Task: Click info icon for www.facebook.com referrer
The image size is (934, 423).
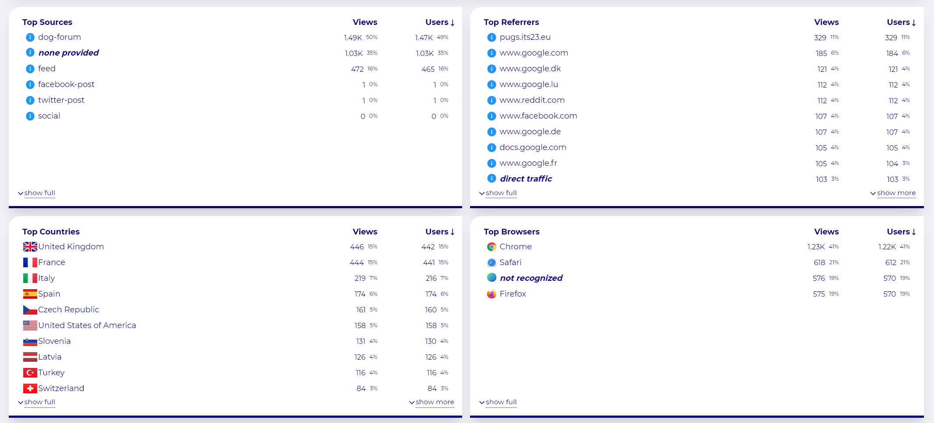Action: pyautogui.click(x=492, y=116)
